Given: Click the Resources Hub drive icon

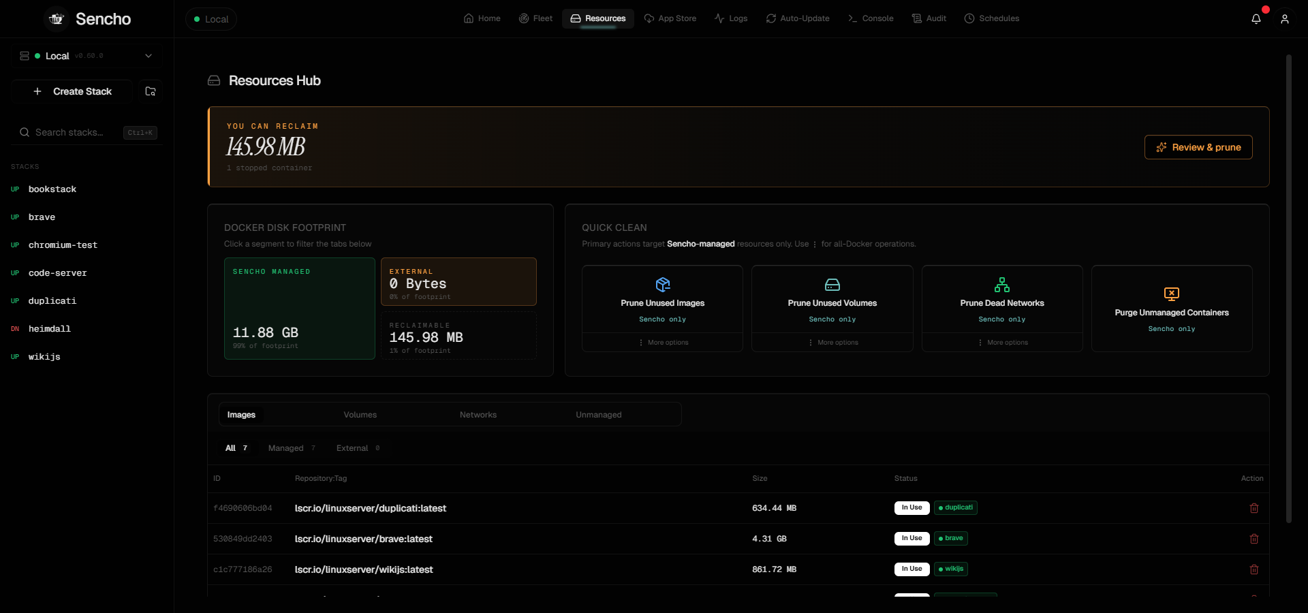Looking at the screenshot, I should click(214, 81).
